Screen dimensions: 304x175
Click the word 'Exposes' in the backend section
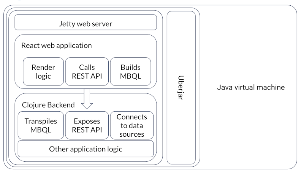pyautogui.click(x=86, y=121)
